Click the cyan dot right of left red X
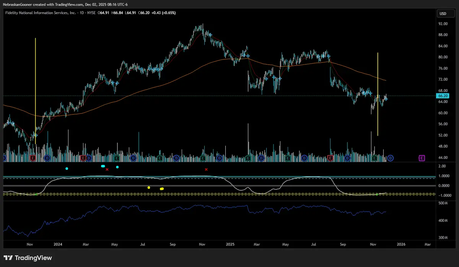The width and height of the screenshot is (459, 267). point(117,167)
